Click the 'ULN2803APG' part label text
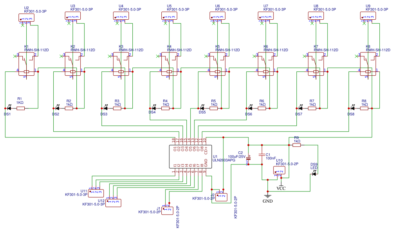This screenshot has height=232, width=394. pyautogui.click(x=224, y=160)
